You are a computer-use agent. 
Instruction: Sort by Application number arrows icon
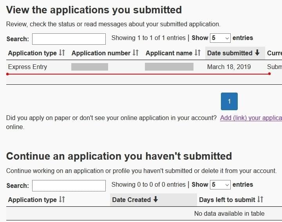pos(136,53)
